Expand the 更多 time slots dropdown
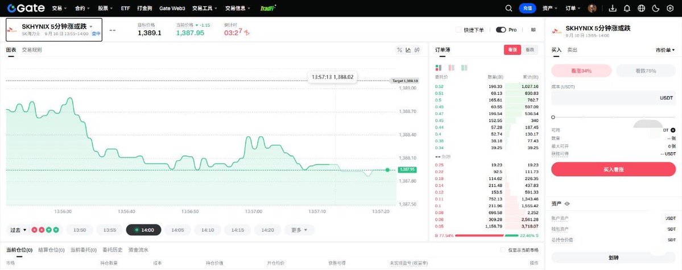This screenshot has width=682, height=270. pos(299,230)
